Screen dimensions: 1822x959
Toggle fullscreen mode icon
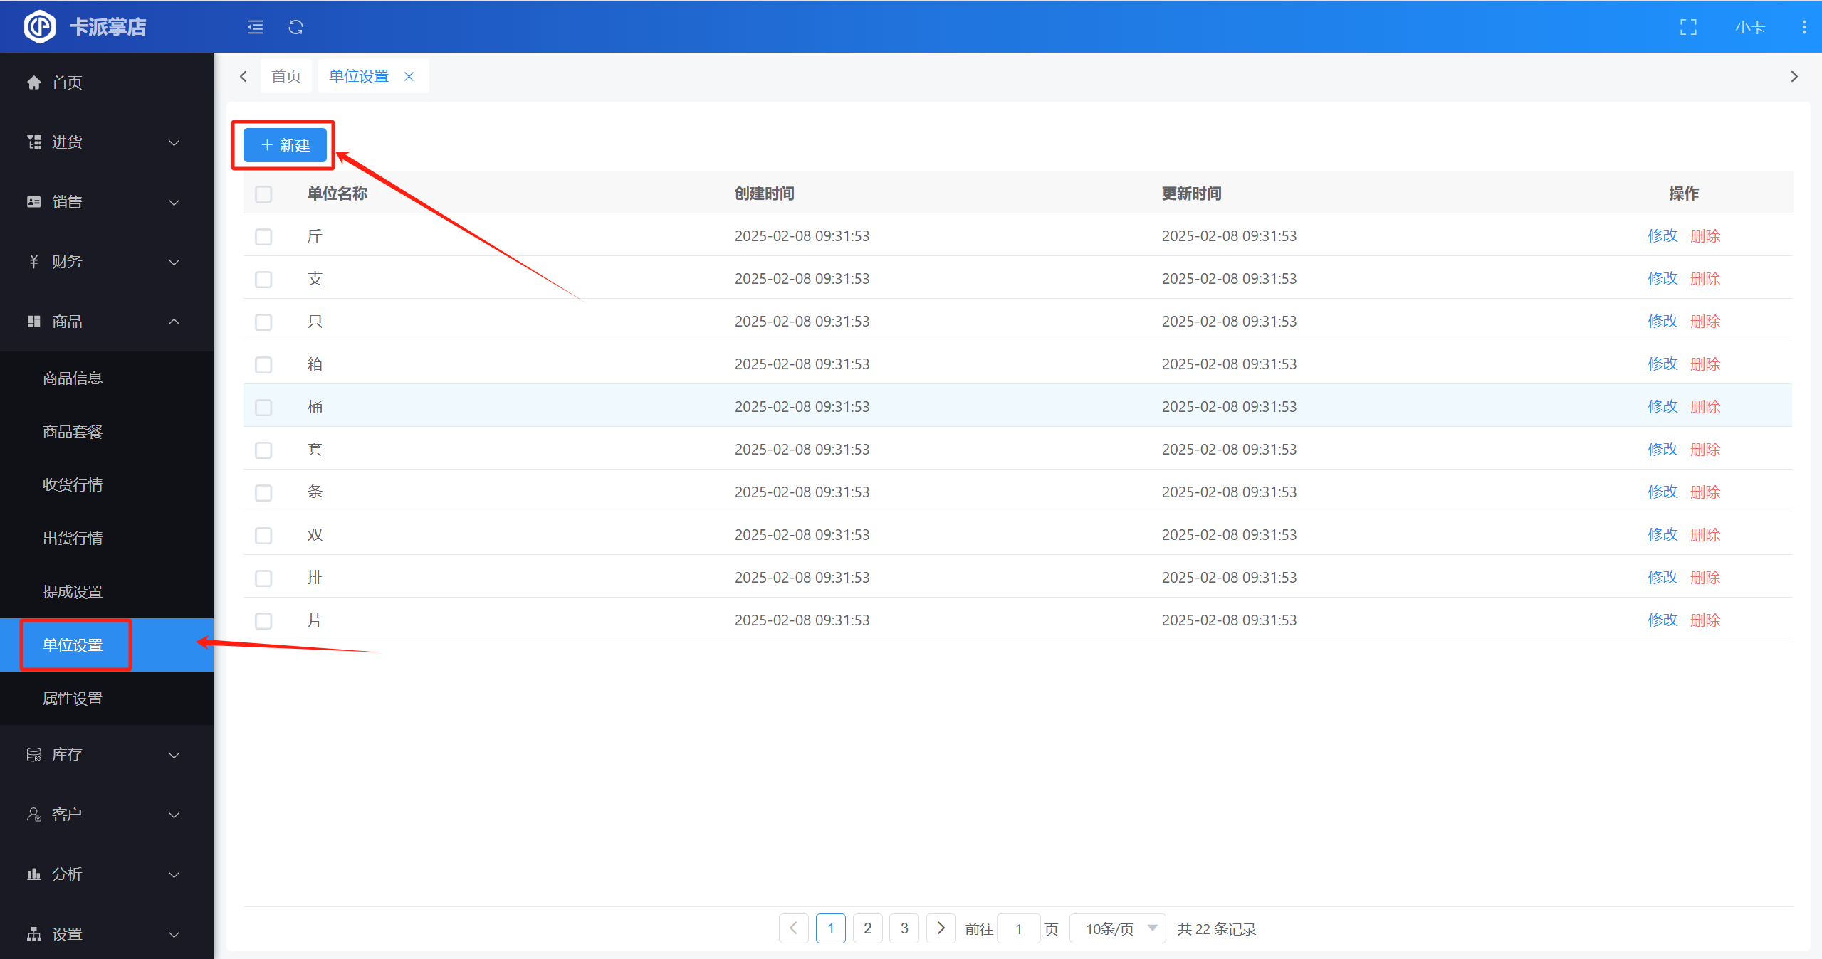click(1688, 27)
